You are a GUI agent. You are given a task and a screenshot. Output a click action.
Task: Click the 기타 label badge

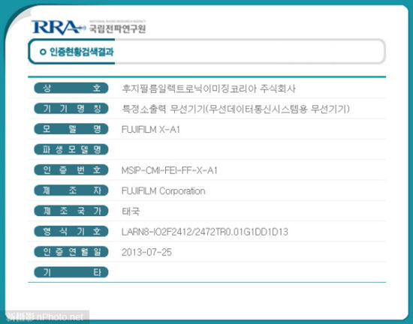coord(71,272)
